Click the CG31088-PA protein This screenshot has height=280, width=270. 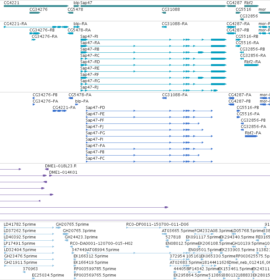tap(164, 98)
